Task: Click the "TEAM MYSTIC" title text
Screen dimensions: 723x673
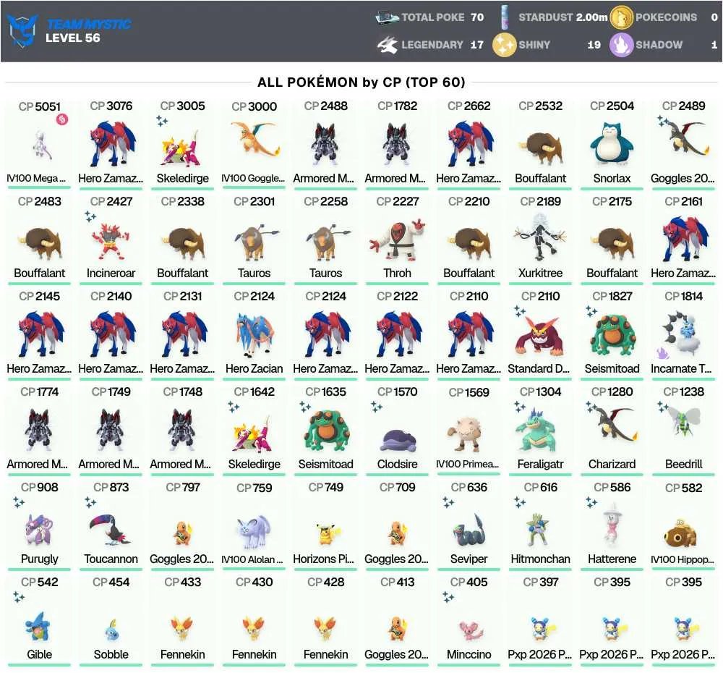Action: point(89,24)
